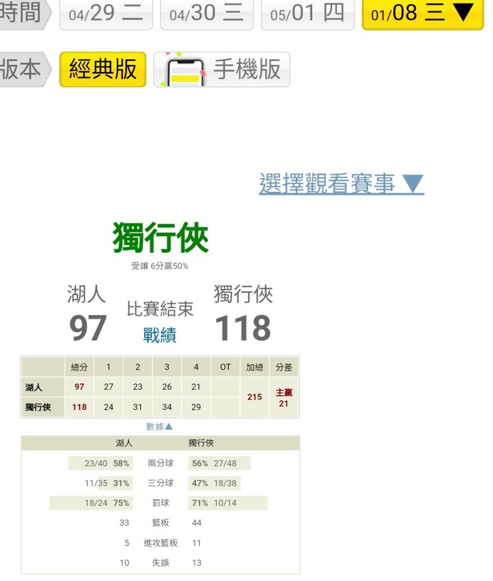Screen dimensions: 493x581
Task: Click the 湖人 stats column header
Action: pos(124,443)
